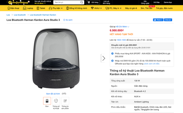Add product to compare with So sánh
The height and width of the screenshot is (113, 183).
[68, 20]
